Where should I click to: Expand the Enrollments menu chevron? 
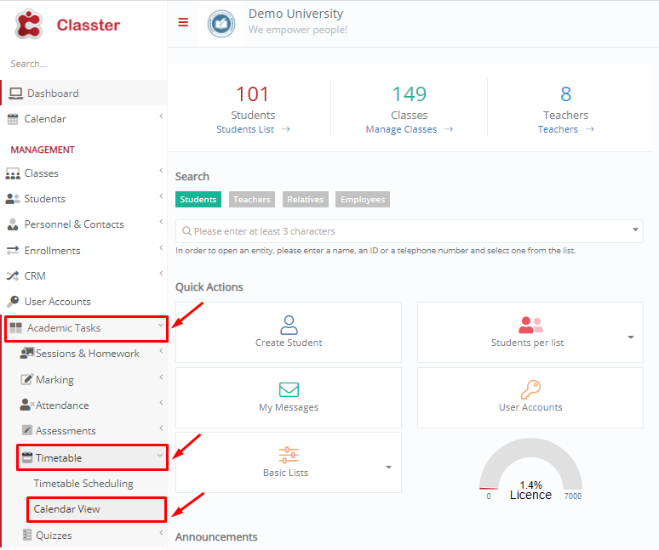coord(161,248)
